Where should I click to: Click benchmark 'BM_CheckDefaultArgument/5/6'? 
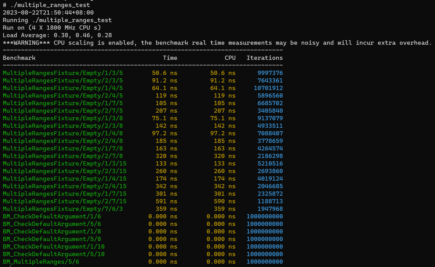tap(52, 224)
